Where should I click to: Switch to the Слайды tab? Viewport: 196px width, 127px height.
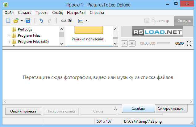[138, 109]
